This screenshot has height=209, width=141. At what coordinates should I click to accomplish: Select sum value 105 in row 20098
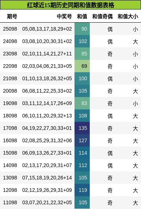[82, 91]
